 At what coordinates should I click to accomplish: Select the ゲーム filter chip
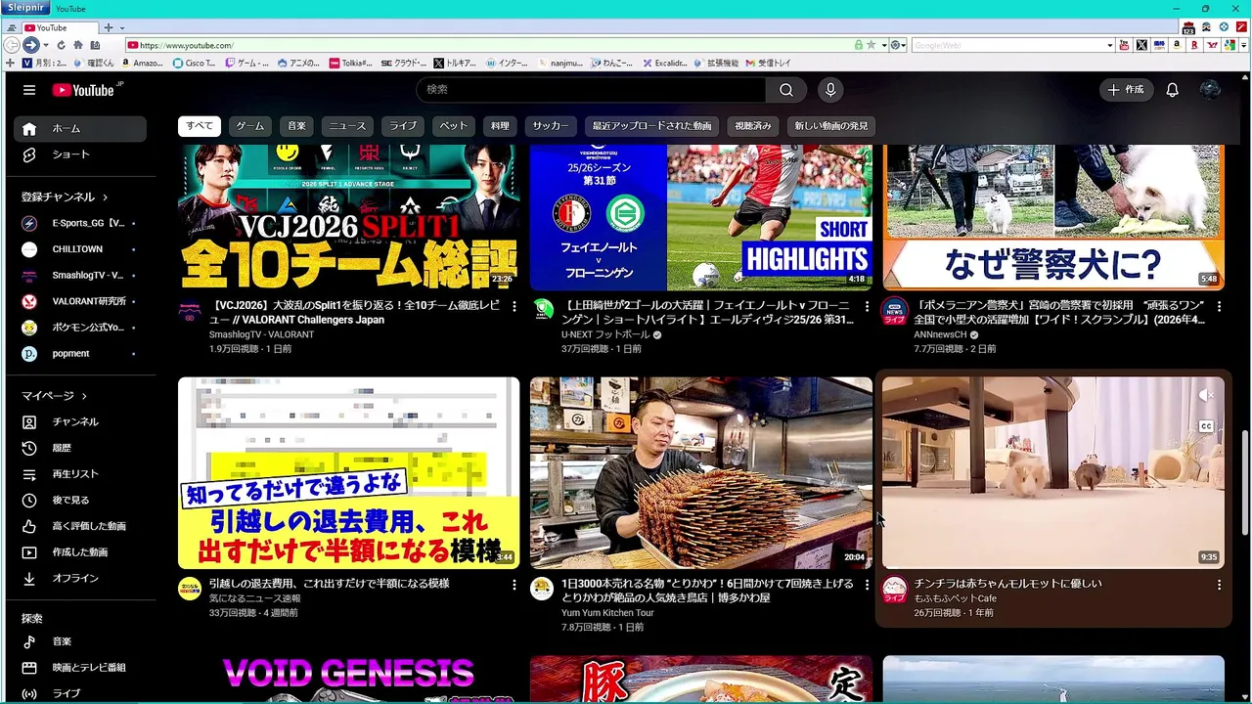tap(249, 126)
